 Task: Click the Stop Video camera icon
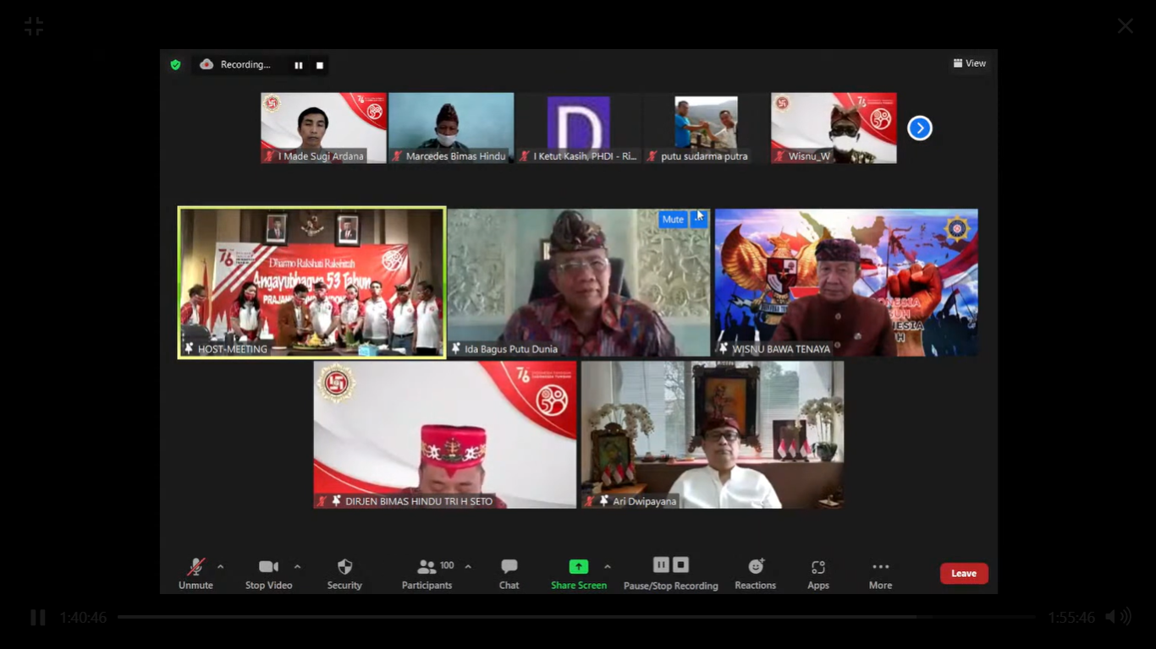(x=268, y=567)
